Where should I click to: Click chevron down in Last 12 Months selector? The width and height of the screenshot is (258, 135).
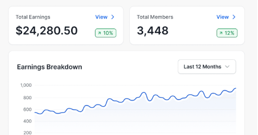tap(227, 66)
